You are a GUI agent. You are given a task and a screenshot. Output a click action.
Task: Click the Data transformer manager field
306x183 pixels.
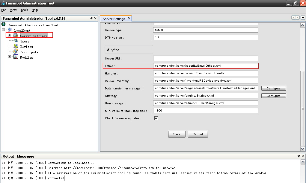click(x=206, y=88)
